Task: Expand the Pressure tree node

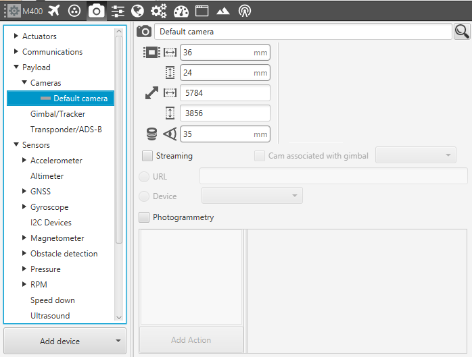Action: [24, 269]
